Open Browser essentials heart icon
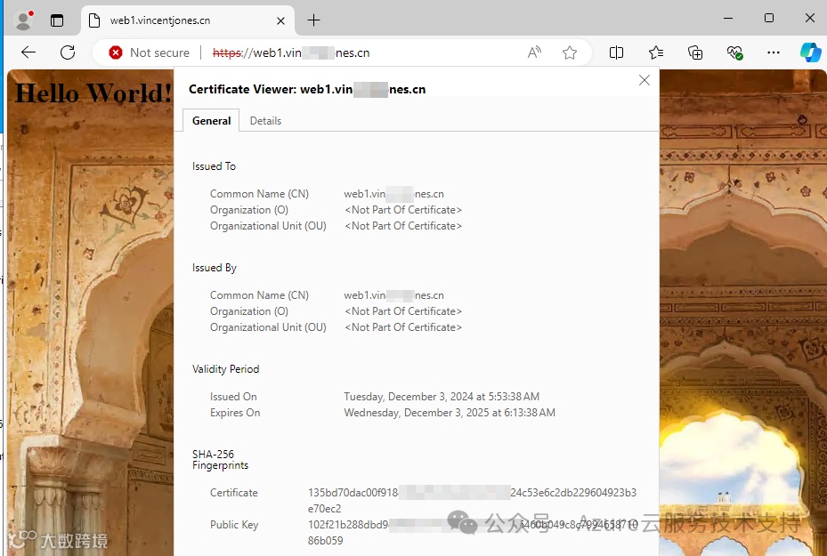 734,52
